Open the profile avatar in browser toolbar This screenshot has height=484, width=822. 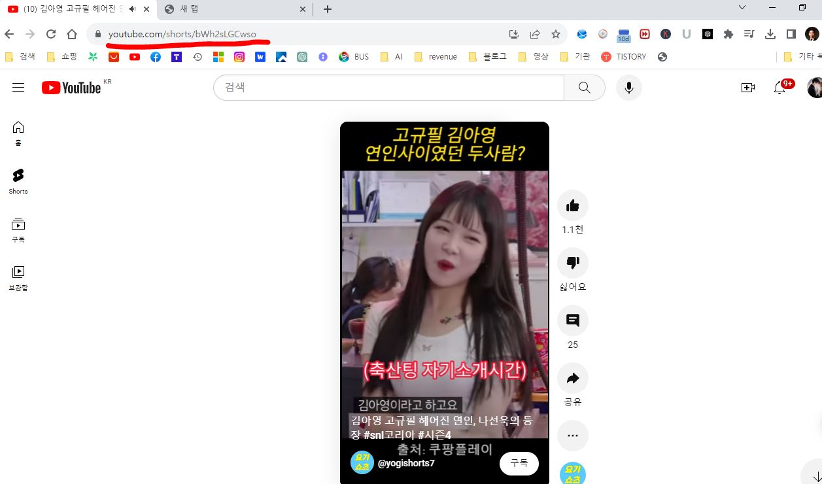click(x=812, y=34)
